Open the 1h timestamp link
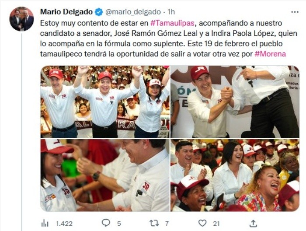The height and width of the screenshot is (231, 306). point(171,12)
